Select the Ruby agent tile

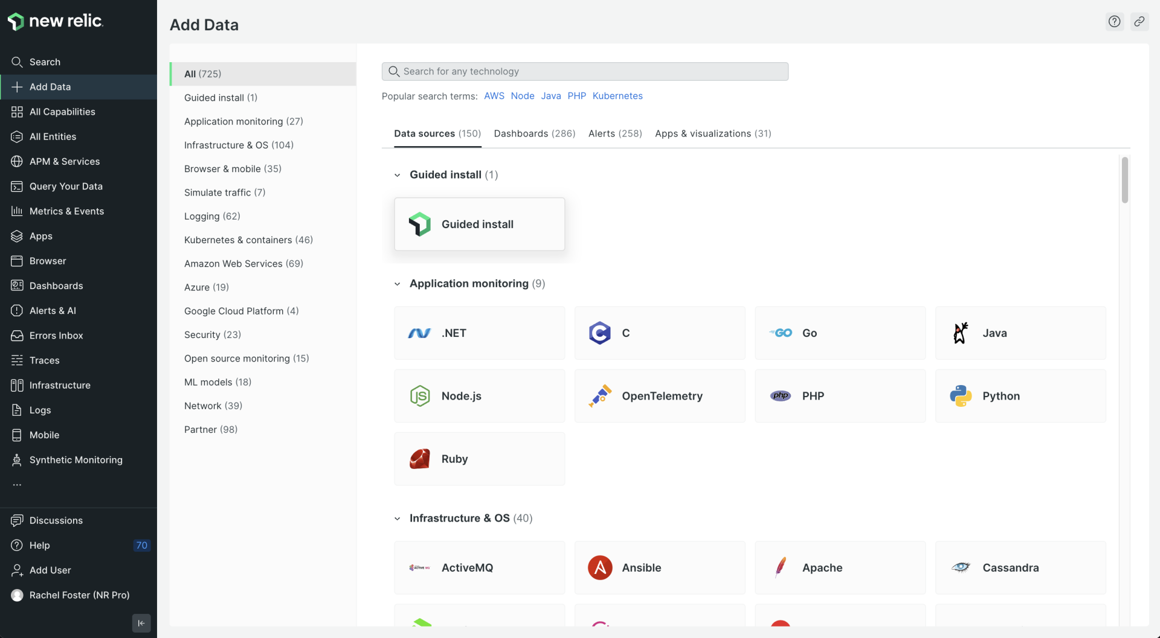click(479, 459)
